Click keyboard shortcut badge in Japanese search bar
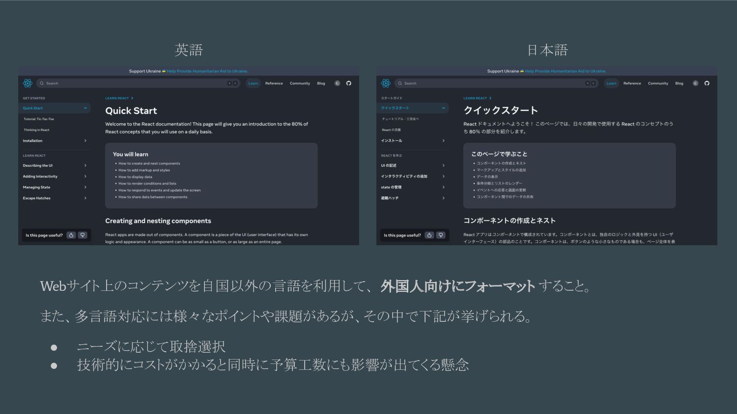 (x=590, y=83)
